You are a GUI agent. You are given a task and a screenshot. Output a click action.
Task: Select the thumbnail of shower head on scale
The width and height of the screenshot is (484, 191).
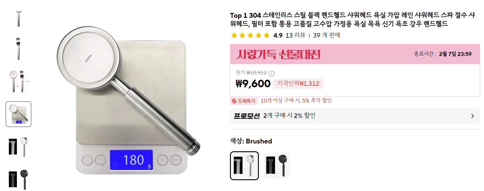19,114
